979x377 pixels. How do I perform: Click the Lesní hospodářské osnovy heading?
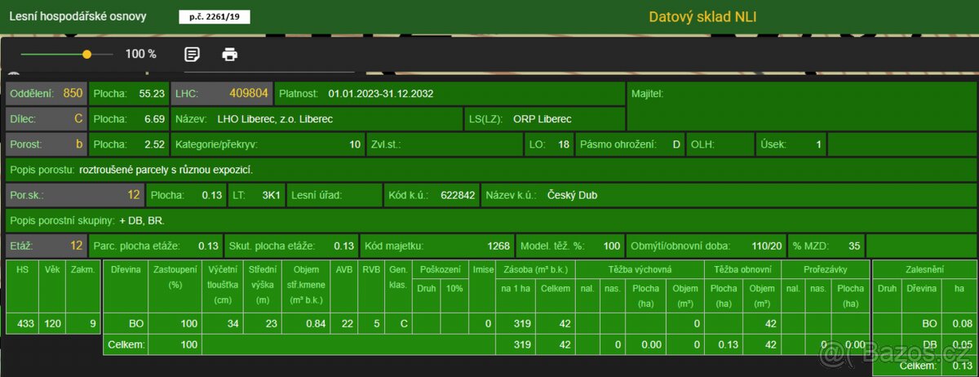pos(78,16)
